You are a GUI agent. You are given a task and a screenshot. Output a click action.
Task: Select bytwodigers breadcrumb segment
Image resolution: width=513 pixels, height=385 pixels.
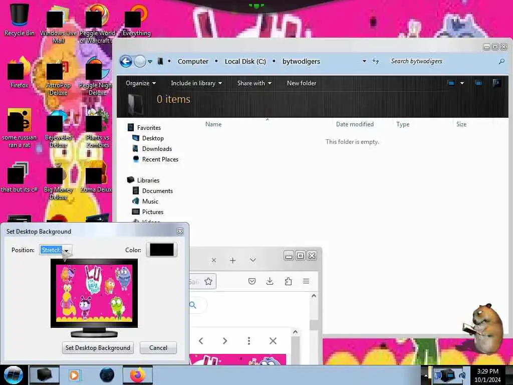pos(301,61)
